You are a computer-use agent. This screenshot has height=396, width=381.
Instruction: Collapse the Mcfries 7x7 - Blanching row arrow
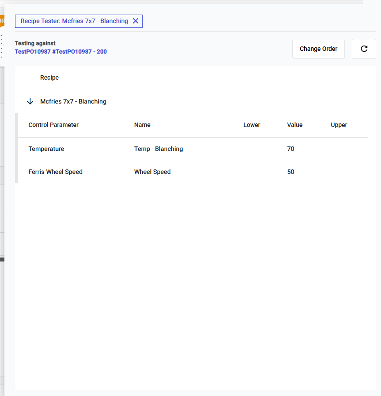(30, 102)
